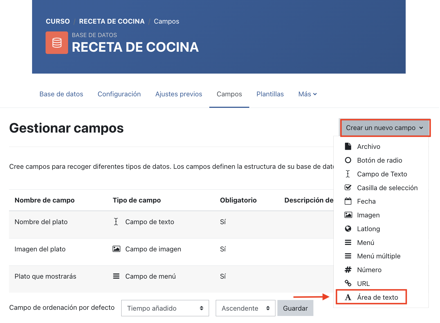This screenshot has width=440, height=323.
Task: Open the Ascendente sort order dropdown
Action: tap(246, 308)
